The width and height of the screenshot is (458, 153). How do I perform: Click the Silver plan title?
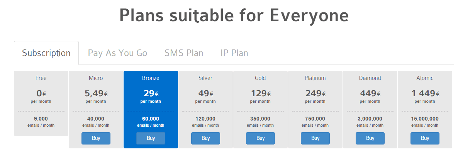coord(205,78)
